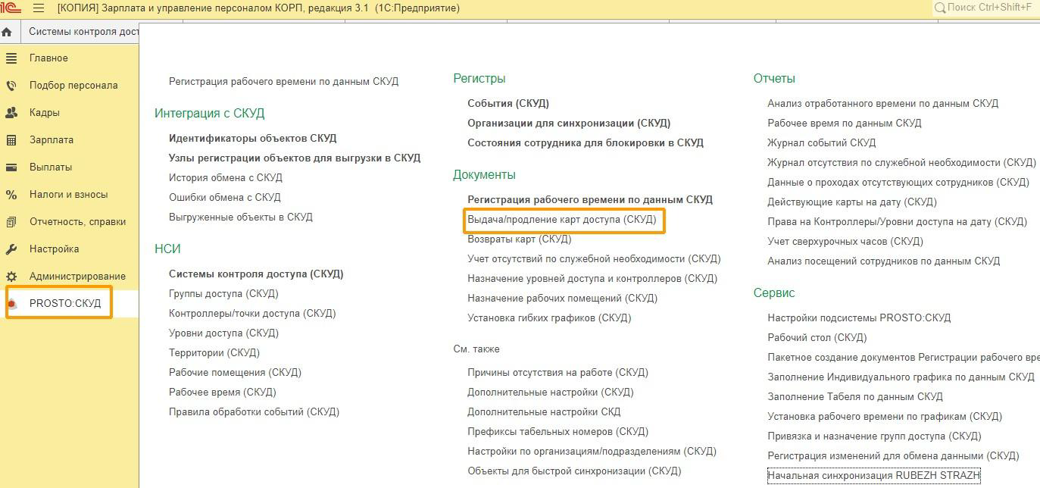This screenshot has height=488, width=1040.
Task: Open the Главное section in sidebar
Action: tap(48, 58)
